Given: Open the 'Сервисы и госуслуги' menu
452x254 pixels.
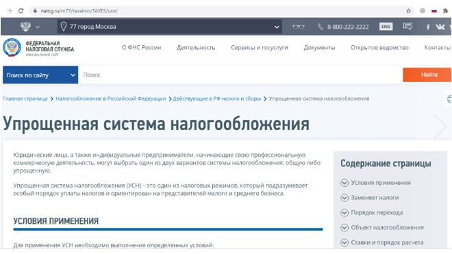Looking at the screenshot, I should (x=260, y=47).
